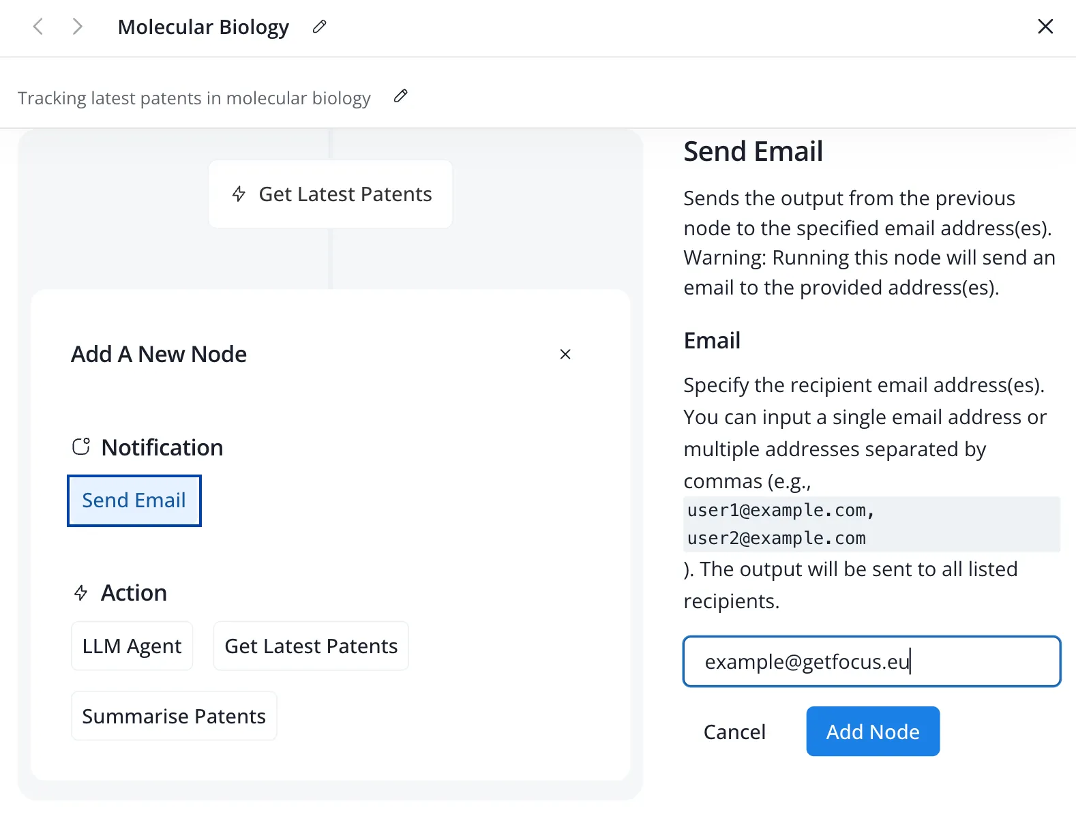
Task: Click the user2@example.com sample text
Action: 777,538
